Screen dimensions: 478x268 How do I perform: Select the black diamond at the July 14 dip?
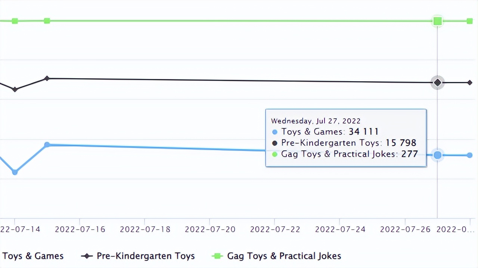pyautogui.click(x=15, y=89)
